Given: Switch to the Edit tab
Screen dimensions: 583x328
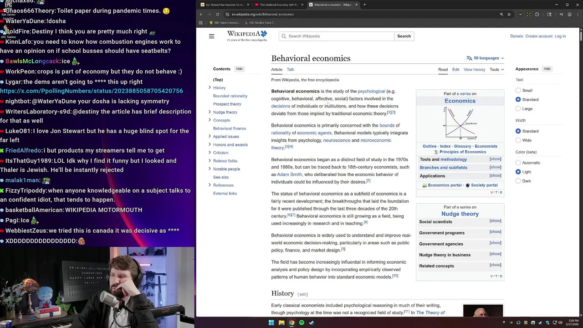Looking at the screenshot, I should [455, 70].
